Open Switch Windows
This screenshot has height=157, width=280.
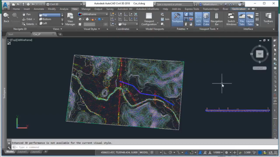click(x=231, y=19)
